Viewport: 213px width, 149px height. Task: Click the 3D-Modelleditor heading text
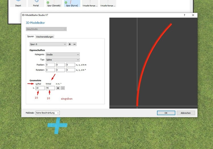[x=35, y=23]
